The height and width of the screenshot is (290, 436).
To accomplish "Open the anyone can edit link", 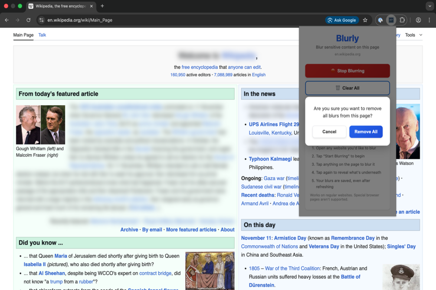I will click(244, 67).
